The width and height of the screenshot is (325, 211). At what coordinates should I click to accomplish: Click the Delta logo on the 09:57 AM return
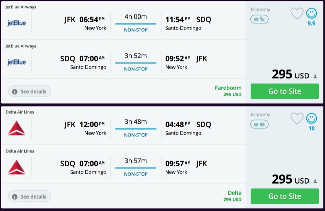click(x=17, y=167)
